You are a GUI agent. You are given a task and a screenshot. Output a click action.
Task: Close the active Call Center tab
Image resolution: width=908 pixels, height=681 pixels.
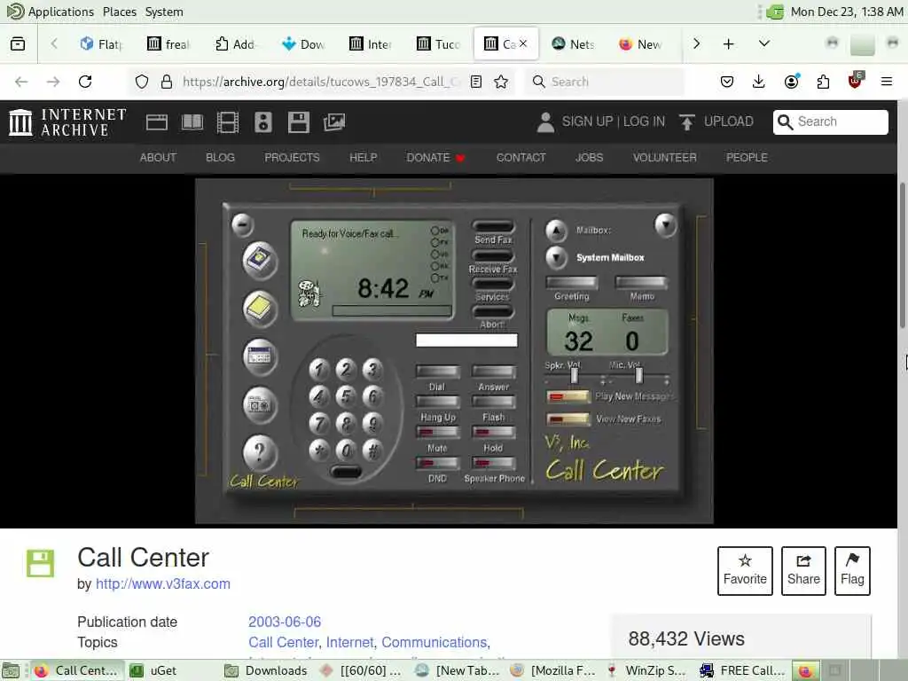[523, 43]
